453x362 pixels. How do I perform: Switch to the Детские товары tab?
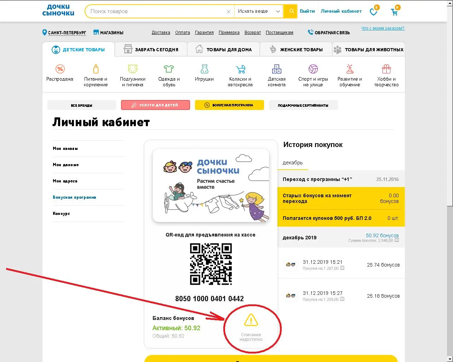click(78, 50)
